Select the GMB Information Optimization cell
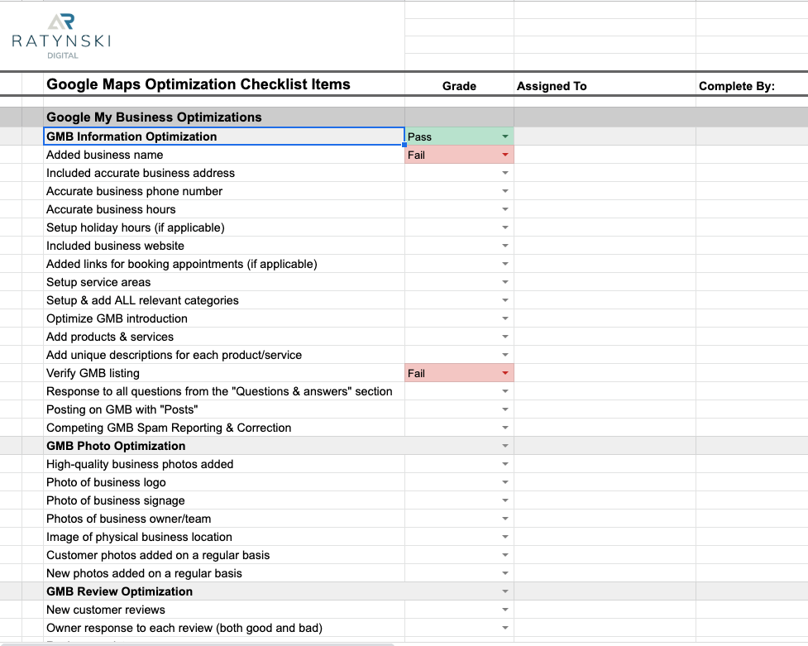 click(x=223, y=136)
